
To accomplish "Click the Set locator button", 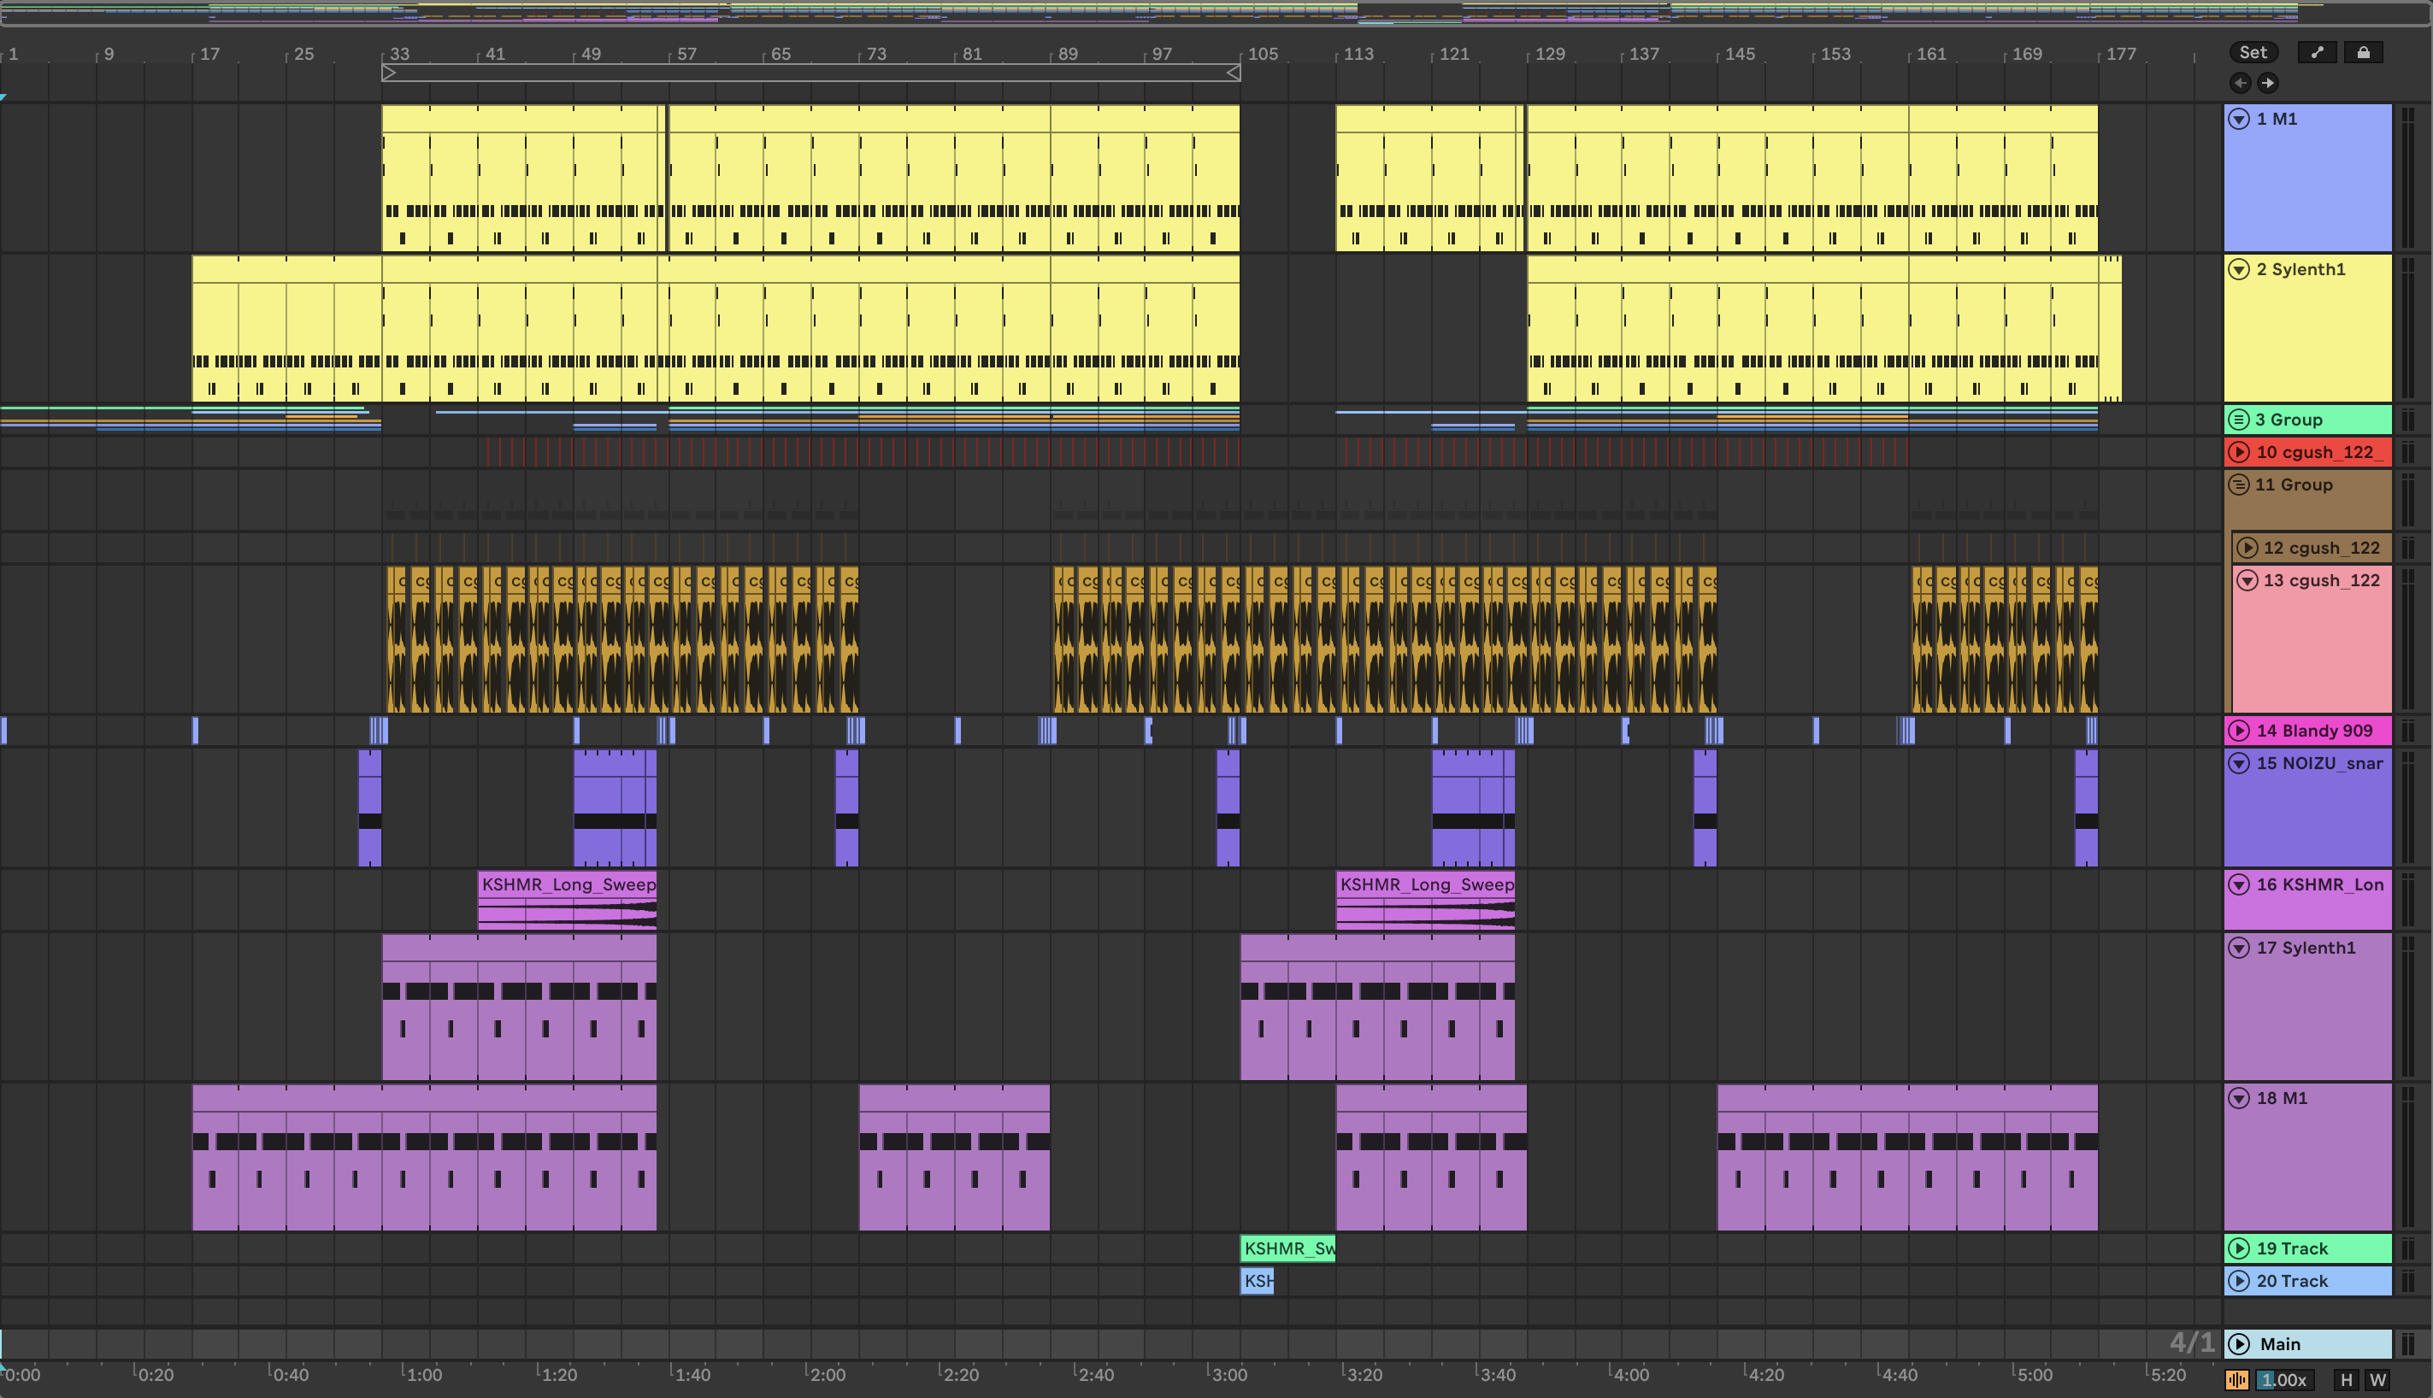I will pos(2253,53).
